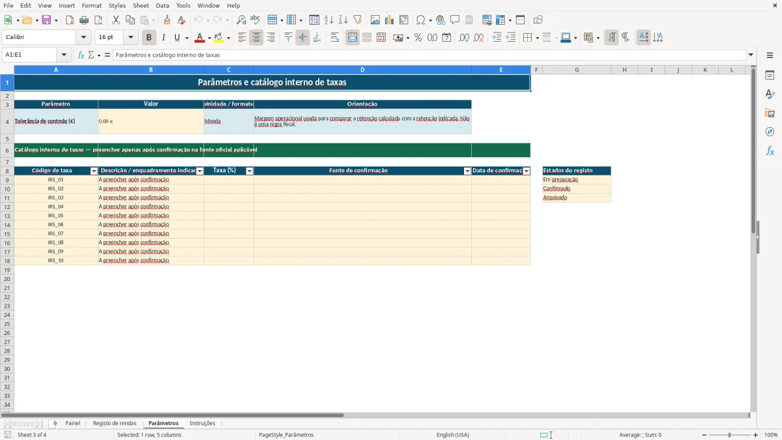The width and height of the screenshot is (782, 440).
Task: Click the formula input line
Action: (429, 55)
